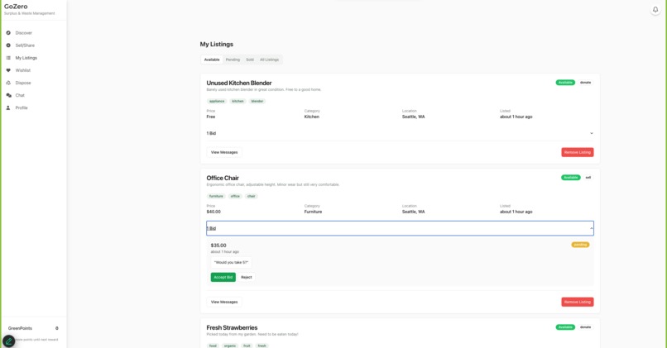
Task: Click the My Listings list icon
Action: (x=8, y=58)
